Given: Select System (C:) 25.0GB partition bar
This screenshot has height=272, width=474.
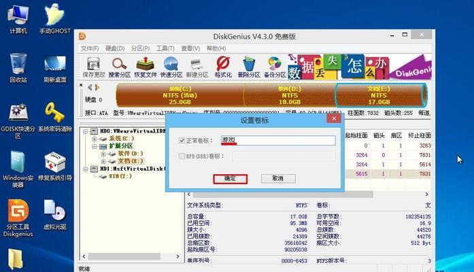Looking at the screenshot, I should tap(180, 95).
